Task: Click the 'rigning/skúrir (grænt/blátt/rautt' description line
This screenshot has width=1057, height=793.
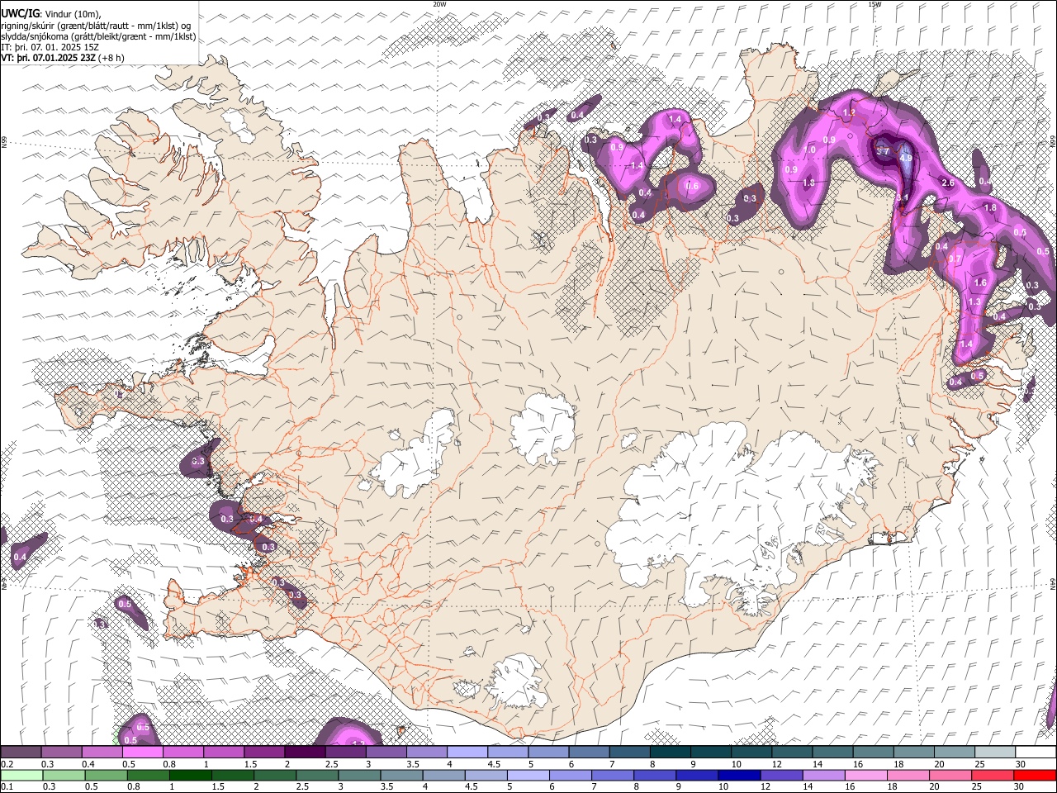Action: pyautogui.click(x=97, y=25)
